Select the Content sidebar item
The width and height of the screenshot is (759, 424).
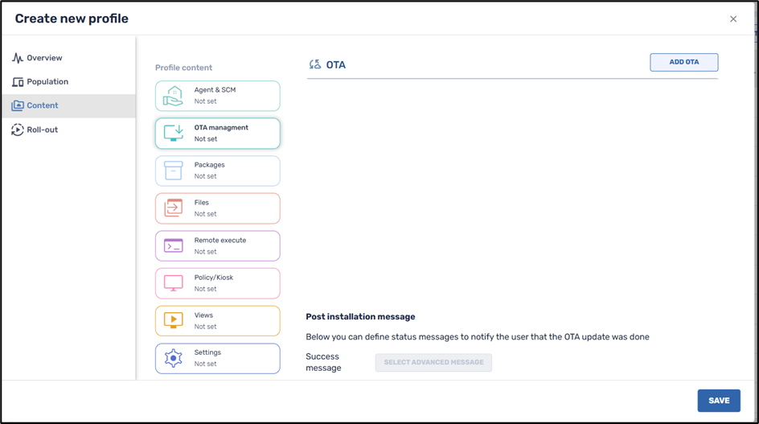[43, 105]
